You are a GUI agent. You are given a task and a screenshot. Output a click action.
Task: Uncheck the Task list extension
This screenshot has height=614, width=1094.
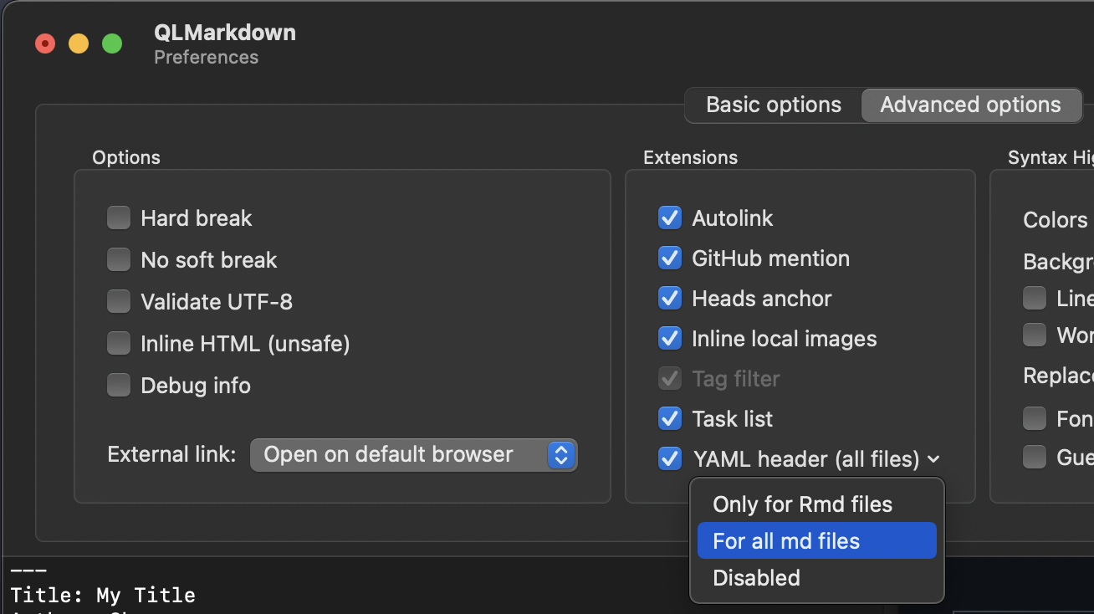click(x=670, y=419)
